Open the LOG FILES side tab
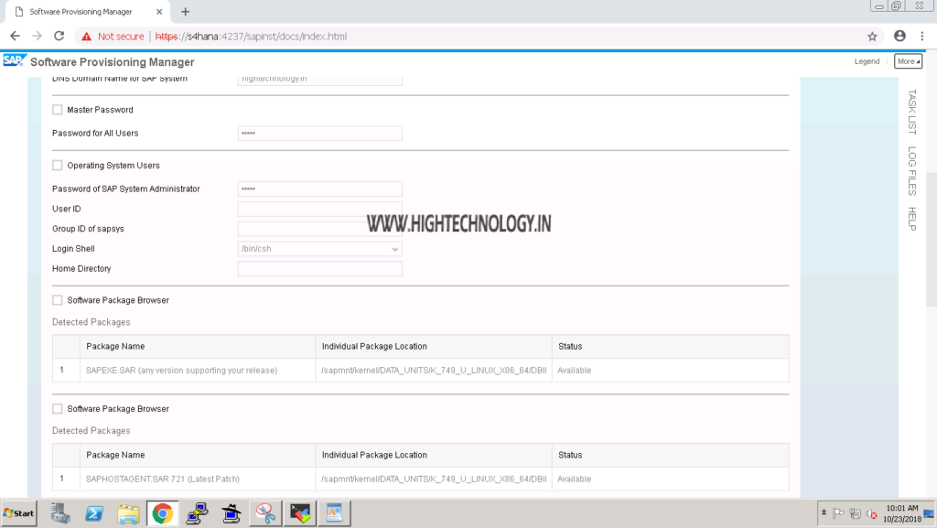 pyautogui.click(x=912, y=171)
